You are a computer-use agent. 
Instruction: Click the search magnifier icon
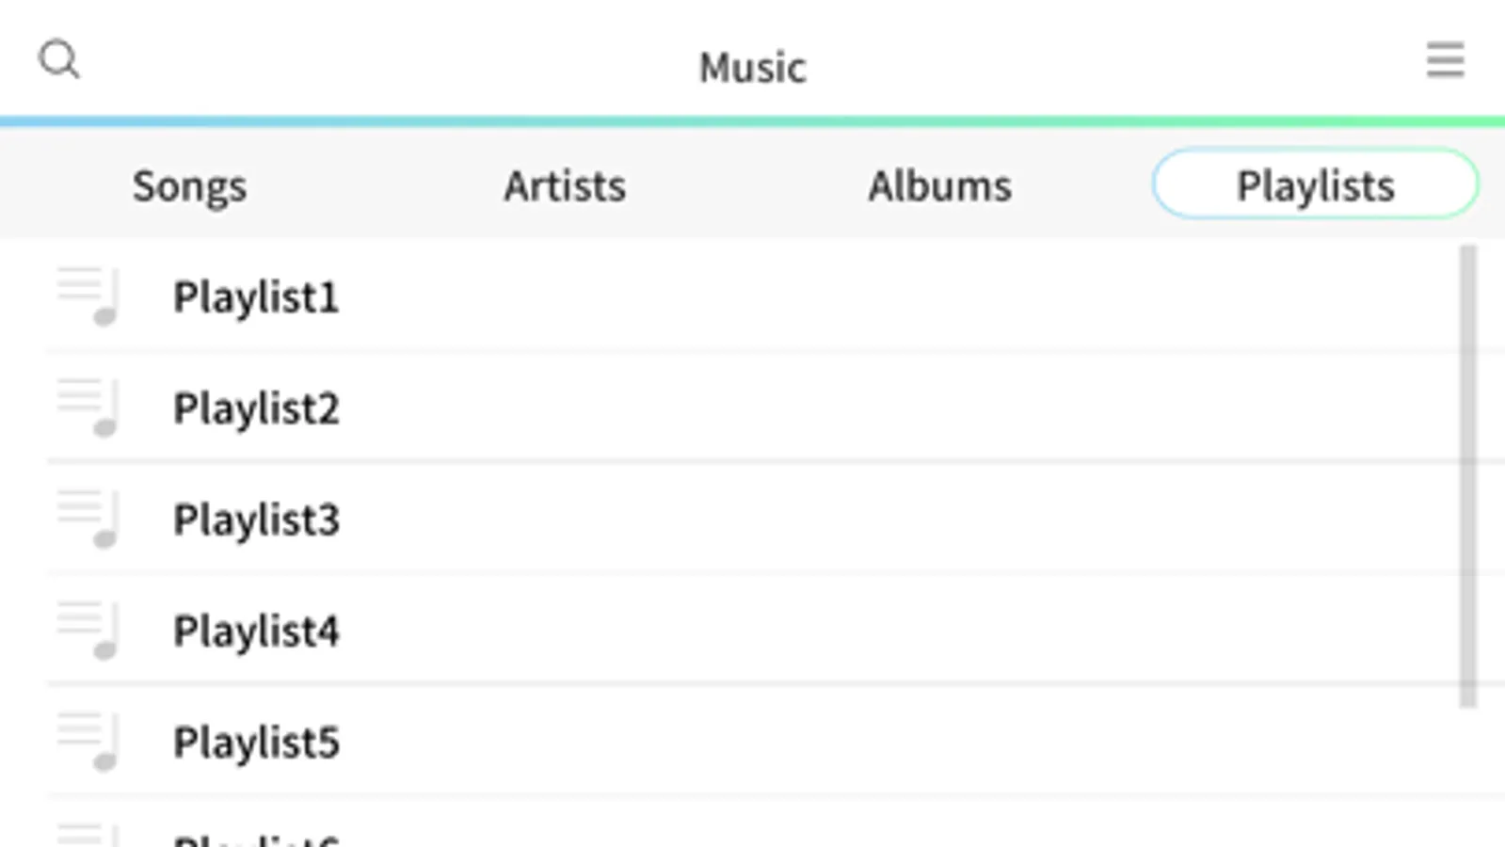click(x=58, y=60)
